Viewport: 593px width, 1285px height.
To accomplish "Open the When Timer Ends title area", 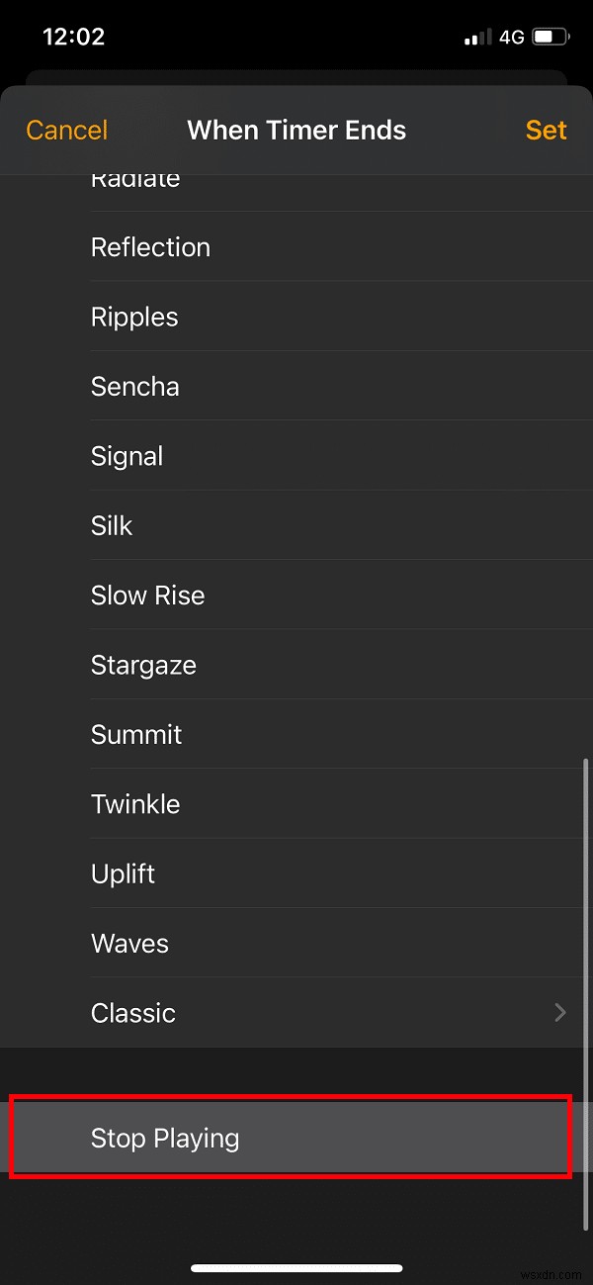I will coord(296,130).
